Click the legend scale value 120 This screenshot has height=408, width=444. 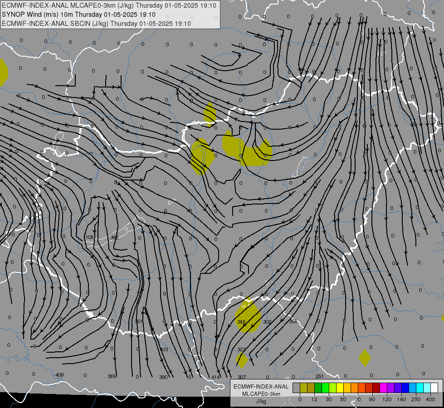pyautogui.click(x=387, y=399)
